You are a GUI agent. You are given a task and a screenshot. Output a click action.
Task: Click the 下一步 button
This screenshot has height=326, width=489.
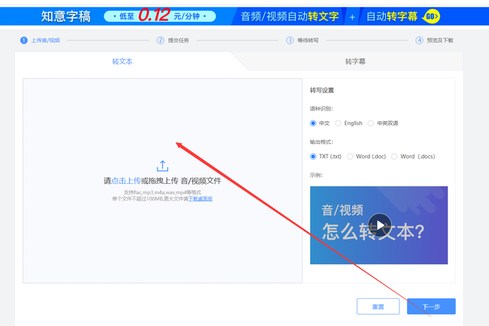click(x=431, y=306)
